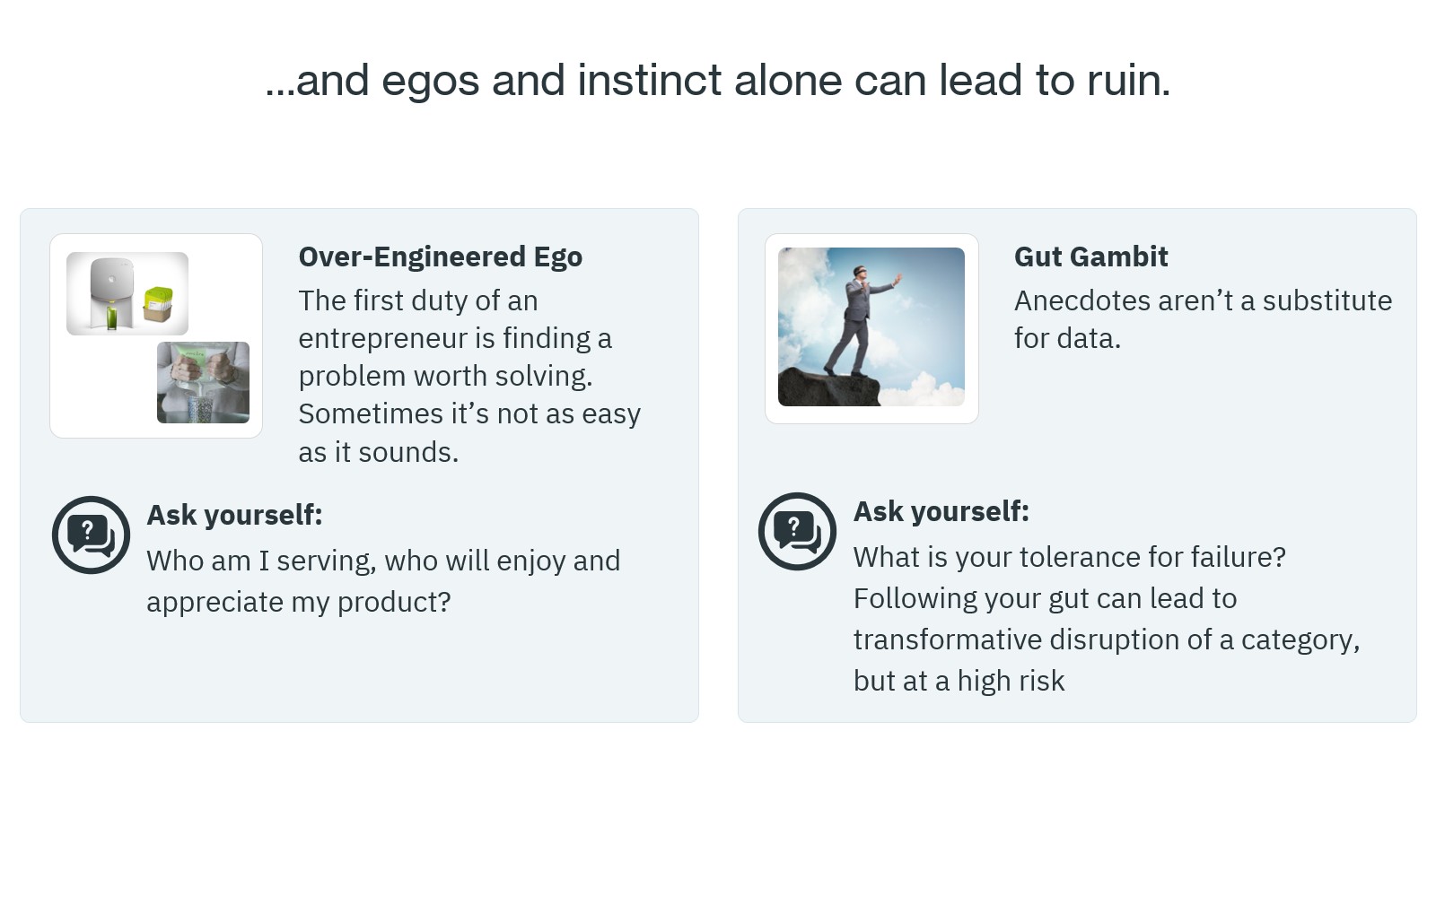Click 'first duty of an entrepreneur' paragraph
Viewport: 1436px width, 922px height.
469,376
